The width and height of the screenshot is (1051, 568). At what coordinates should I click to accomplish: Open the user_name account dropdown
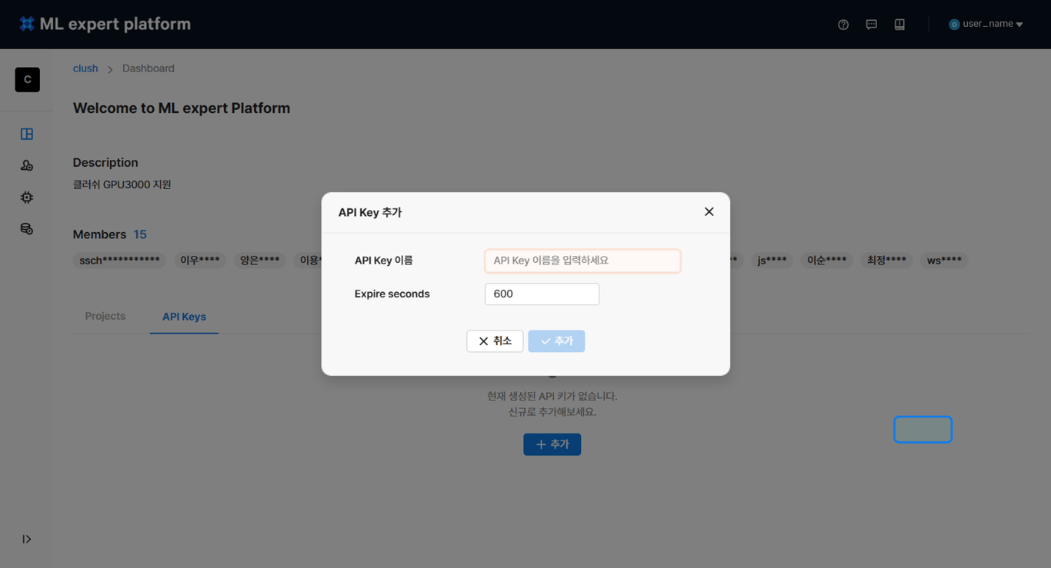pos(986,25)
